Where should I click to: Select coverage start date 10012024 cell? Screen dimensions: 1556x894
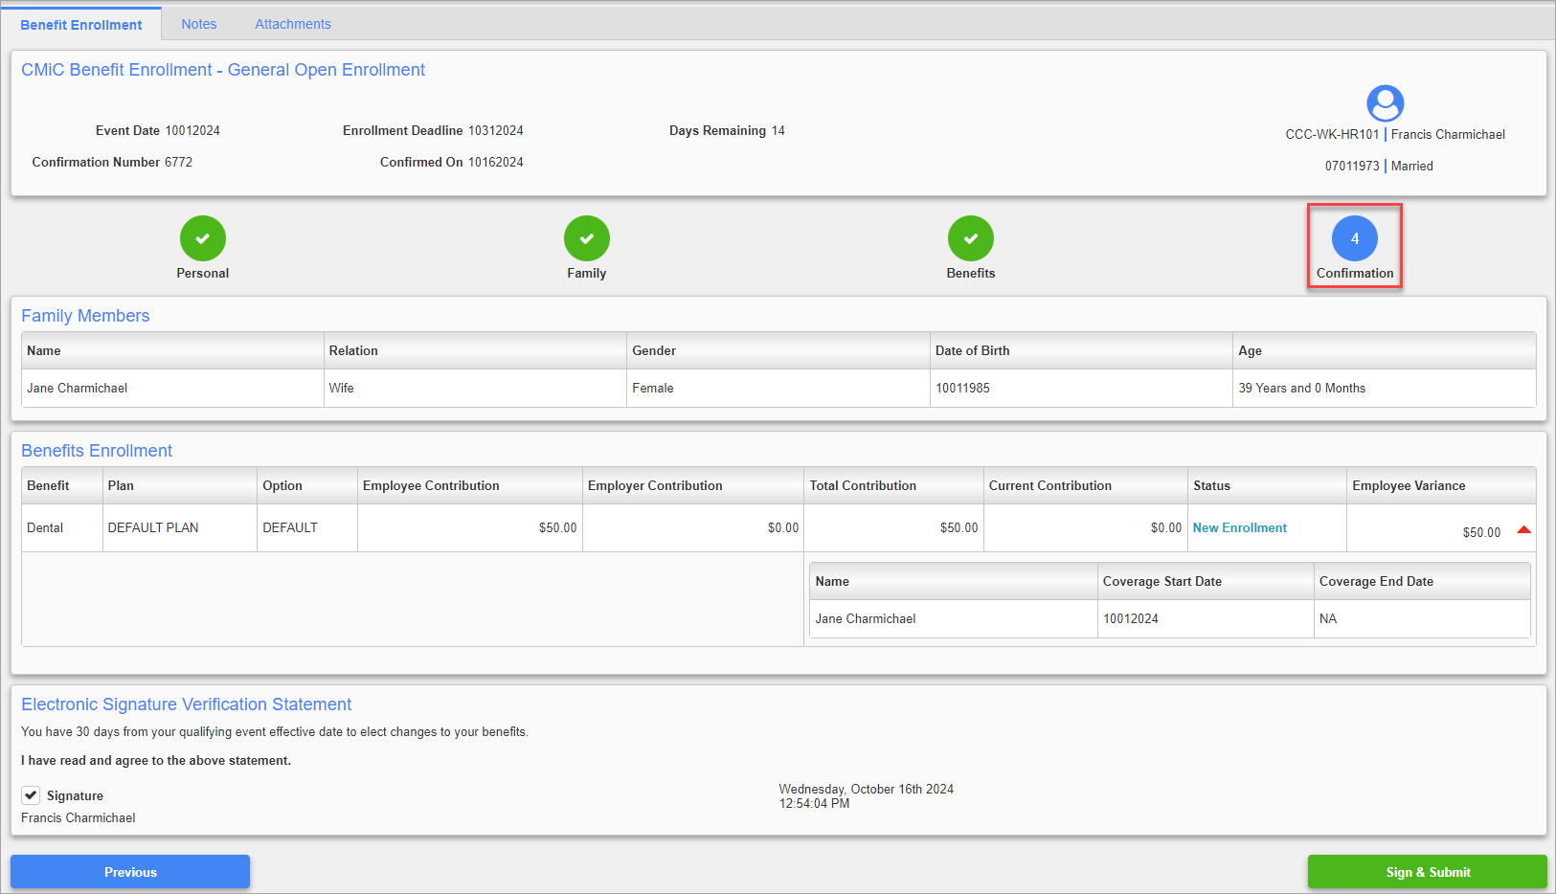coord(1206,618)
